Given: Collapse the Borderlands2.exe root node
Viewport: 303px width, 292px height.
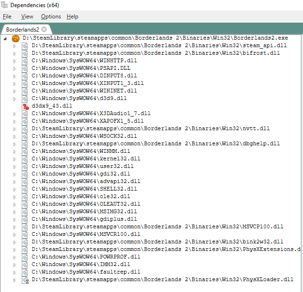Looking at the screenshot, I should coord(5,39).
